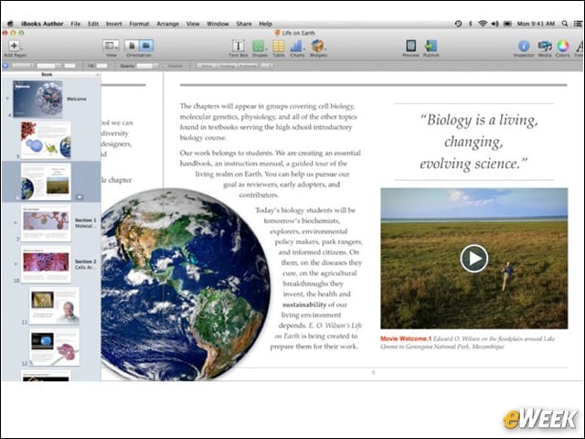Open the page 6 thumbnail dropdown arrow

(80, 197)
